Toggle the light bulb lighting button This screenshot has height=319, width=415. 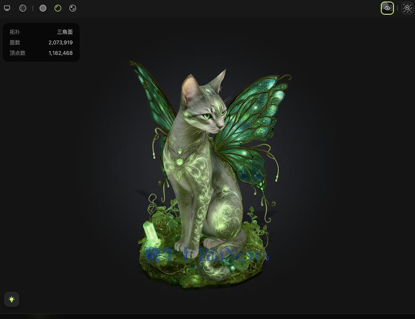coord(12,299)
